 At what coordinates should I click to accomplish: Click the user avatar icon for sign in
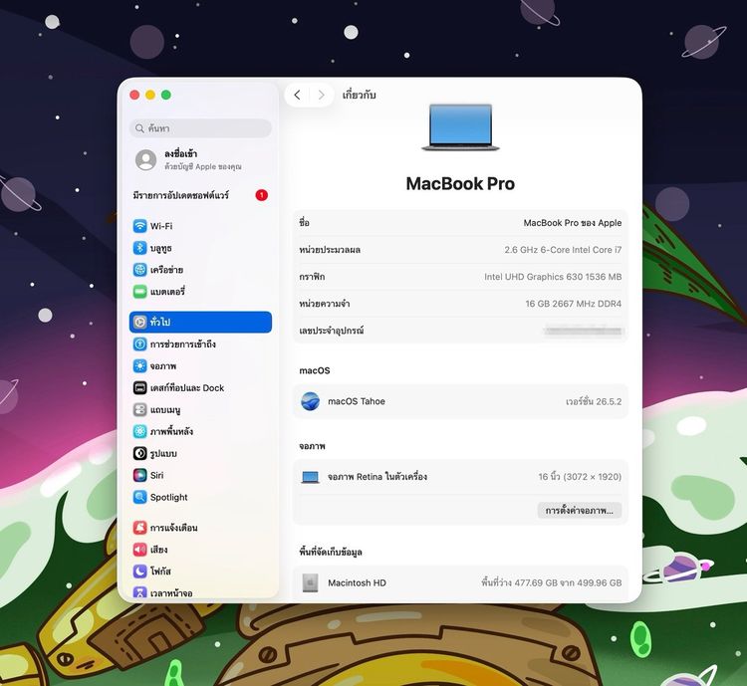[145, 160]
